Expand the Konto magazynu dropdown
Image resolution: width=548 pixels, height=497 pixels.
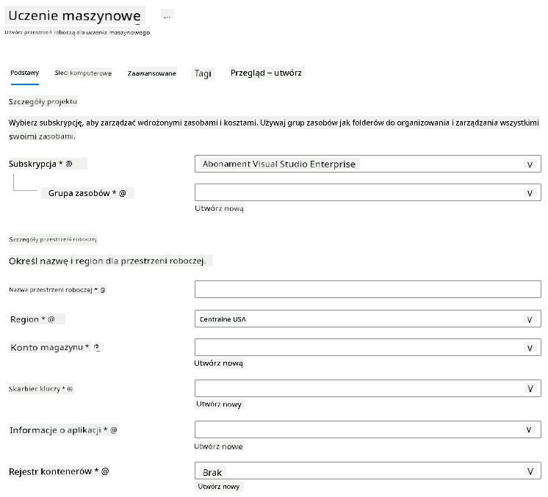(x=368, y=347)
